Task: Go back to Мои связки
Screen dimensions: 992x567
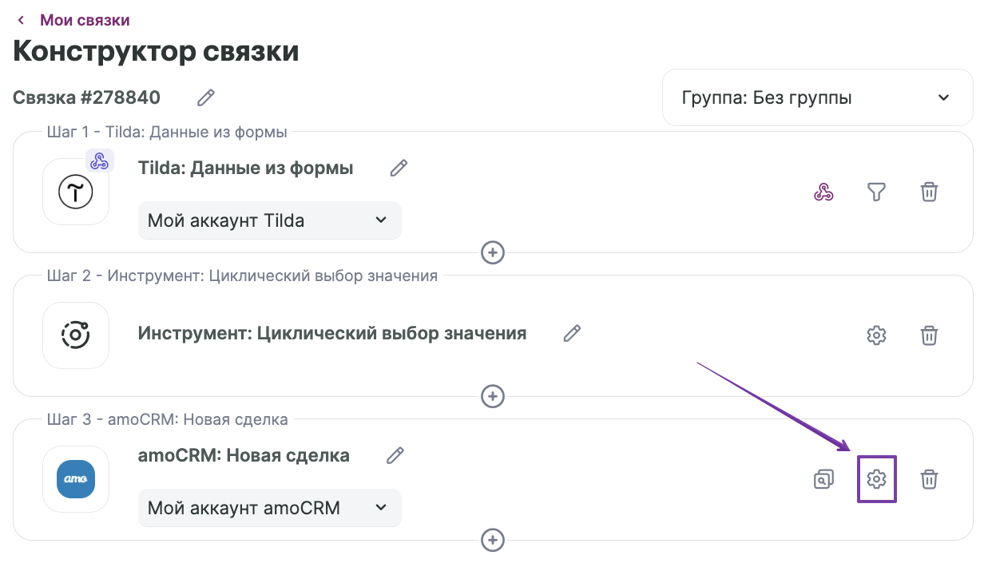Action: coord(85,20)
